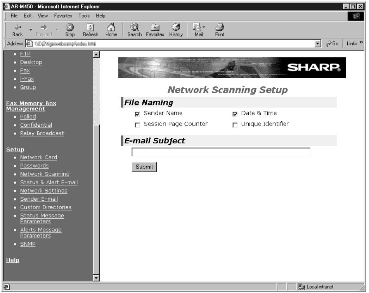This screenshot has width=369, height=293.
Task: Click the title bar application icon
Action: tap(7, 6)
